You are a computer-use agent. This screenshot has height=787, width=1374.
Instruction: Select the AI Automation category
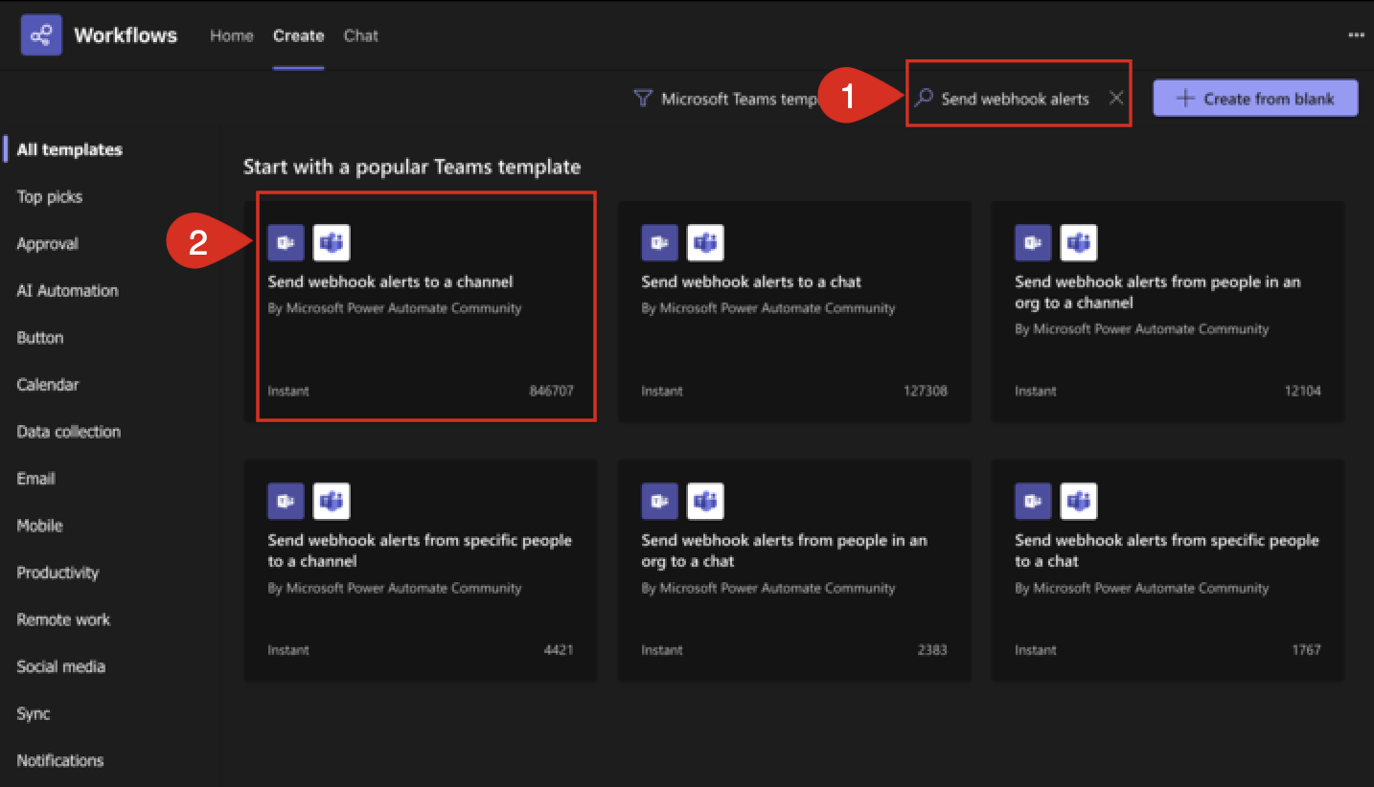pos(67,291)
